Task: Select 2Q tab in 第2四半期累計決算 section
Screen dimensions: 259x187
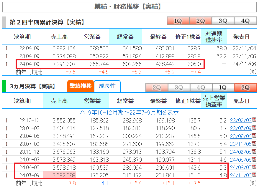Action: tap(201, 21)
